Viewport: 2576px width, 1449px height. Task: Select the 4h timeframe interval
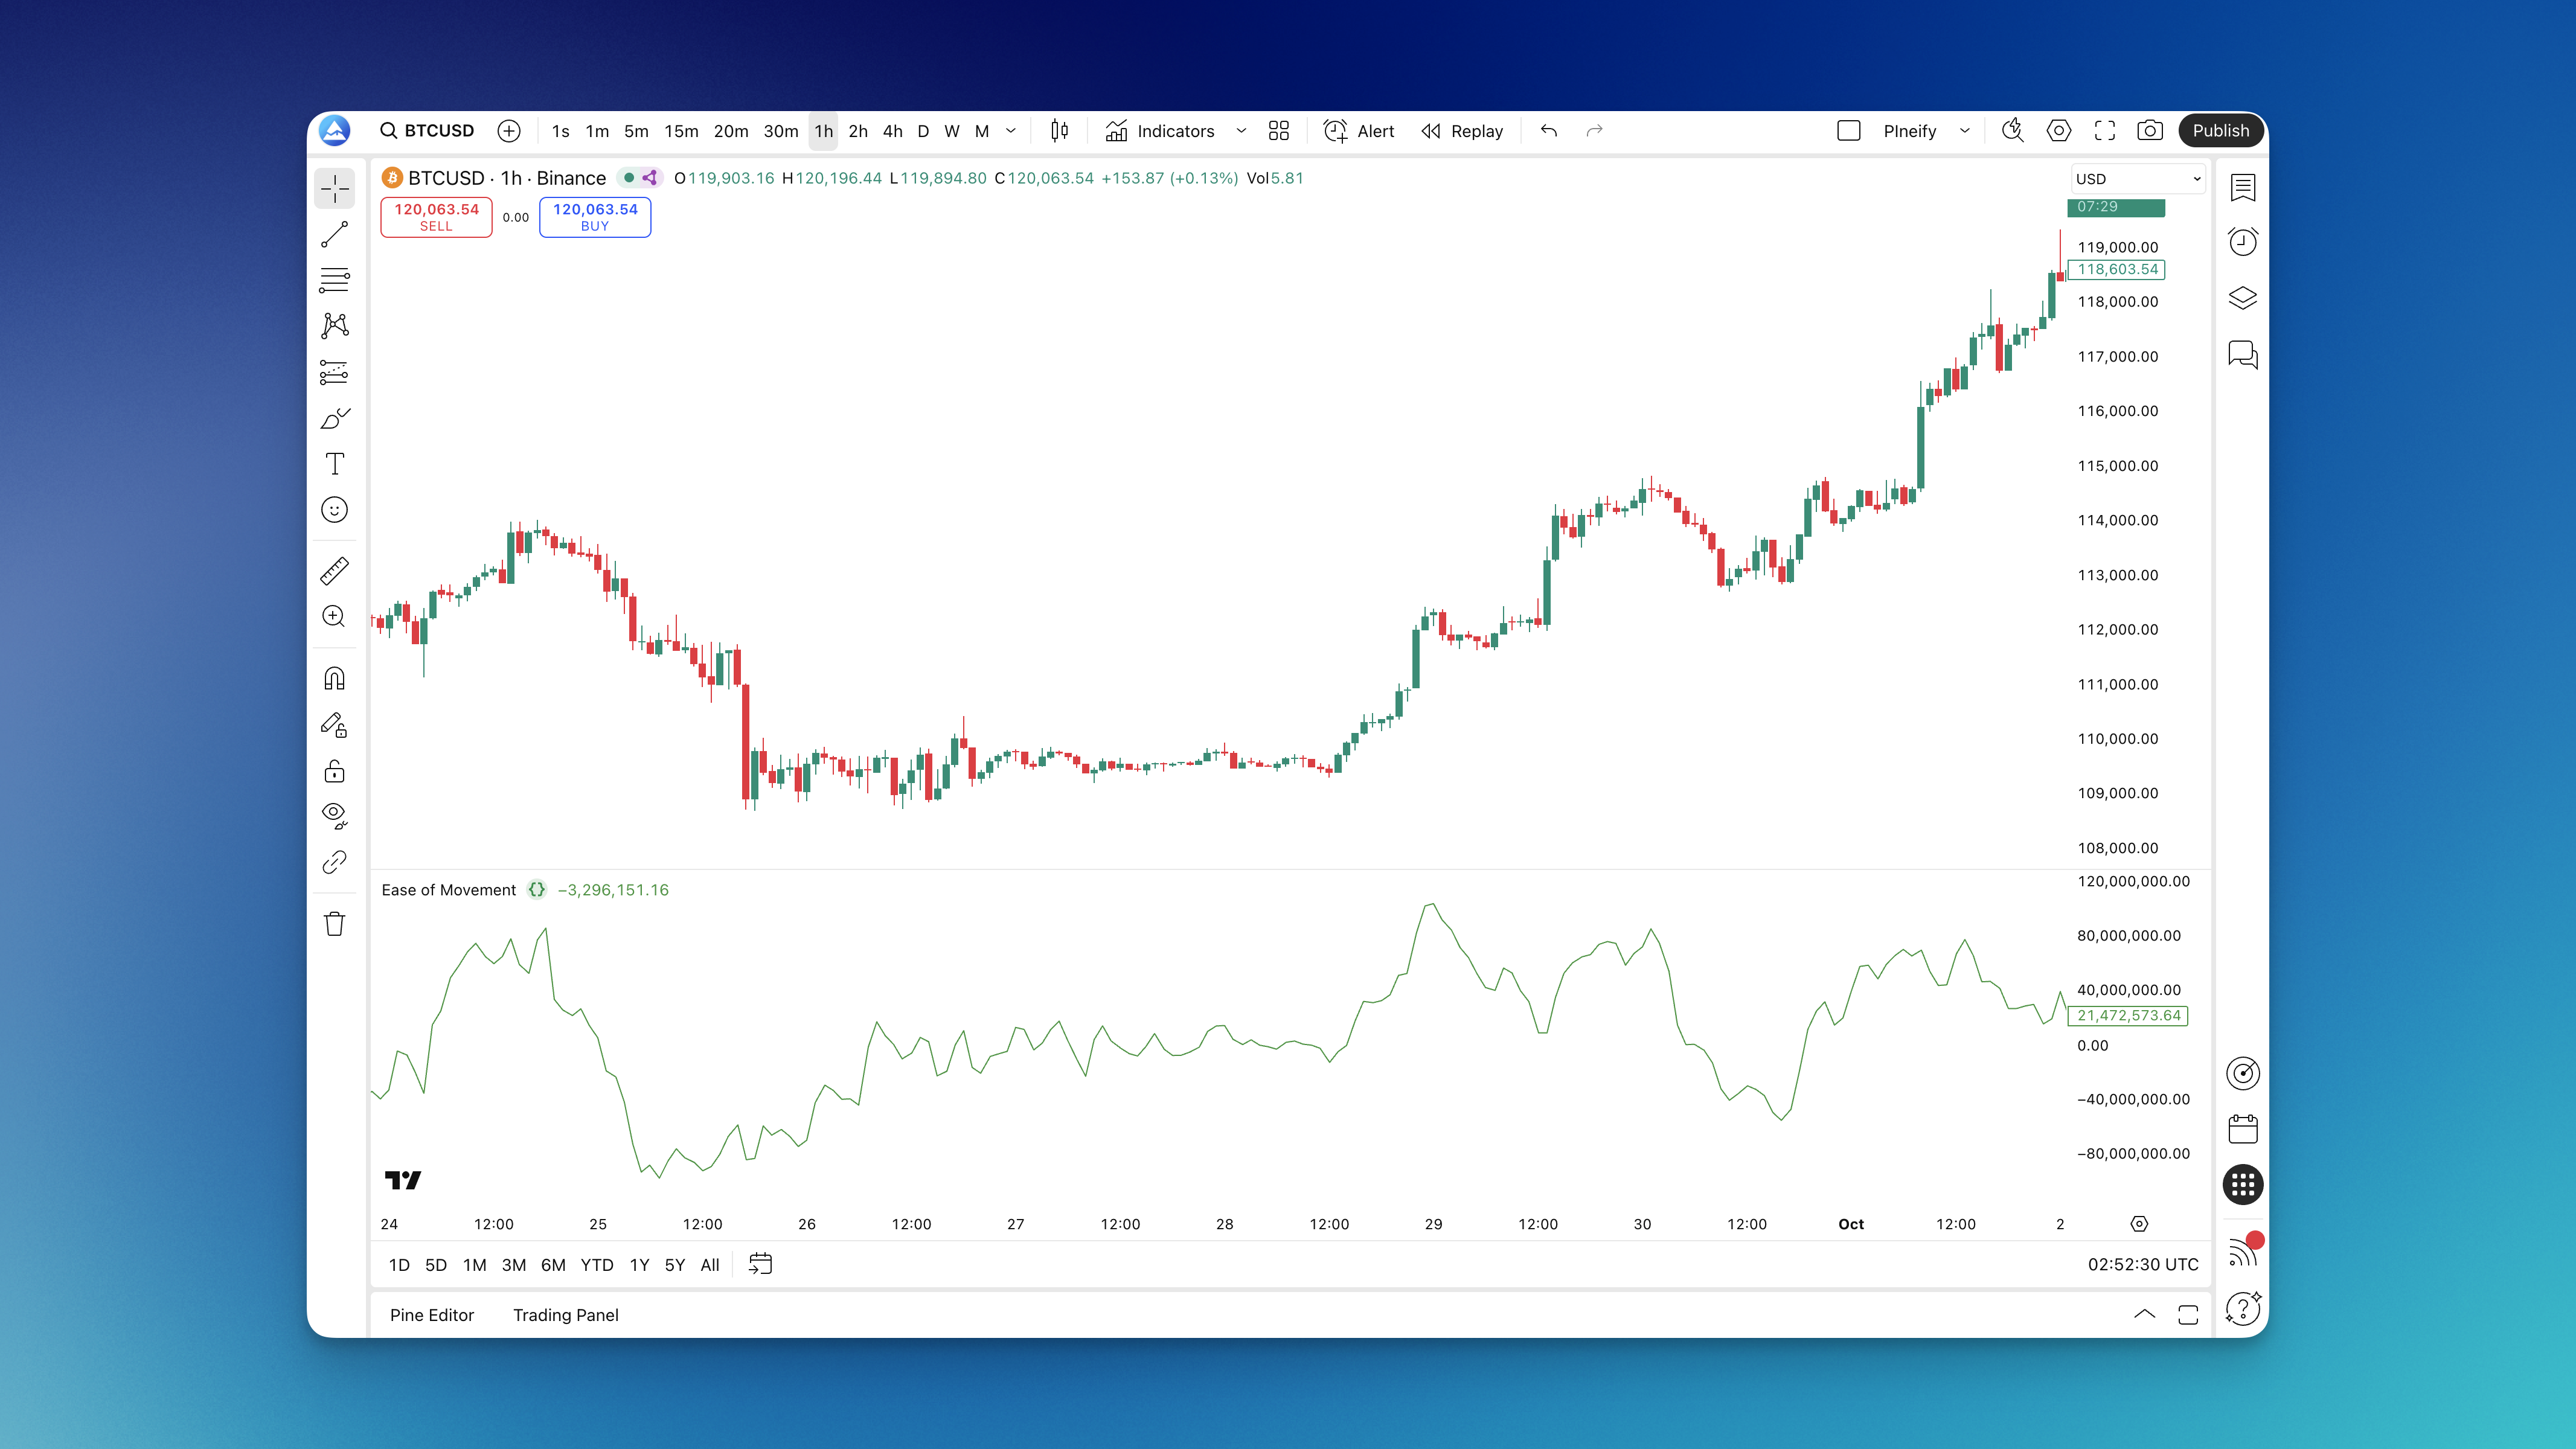[x=892, y=131]
